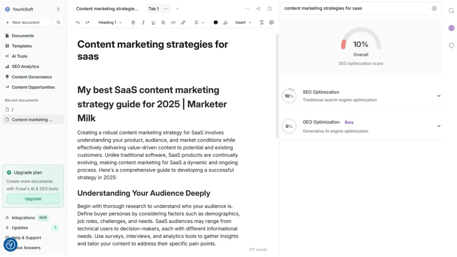The width and height of the screenshot is (457, 257).
Task: Clear text formatting with the Tx icon
Action: tap(262, 22)
